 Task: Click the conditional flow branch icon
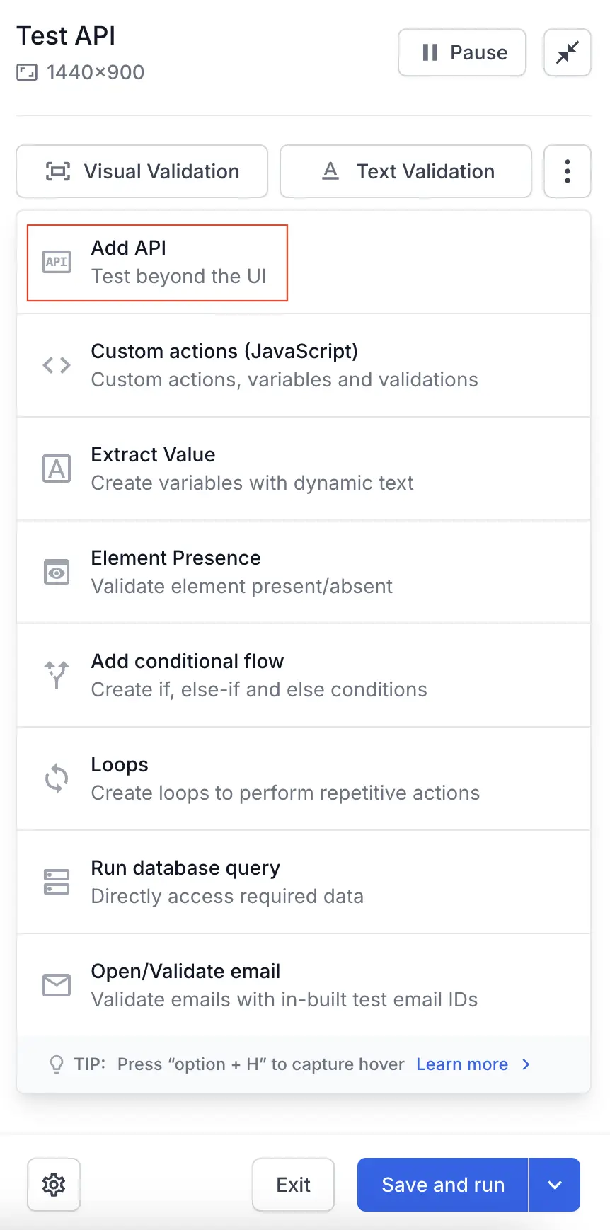click(57, 675)
